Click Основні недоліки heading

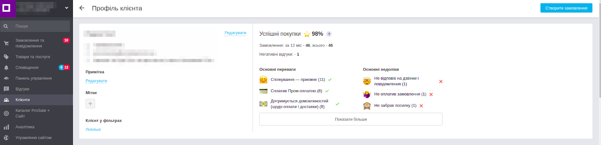click(381, 69)
